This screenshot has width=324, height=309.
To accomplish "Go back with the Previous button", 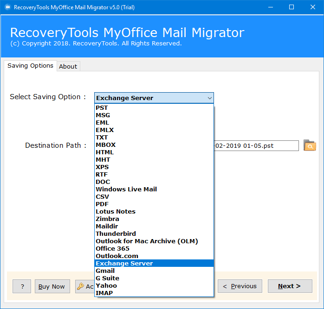I will click(x=240, y=286).
